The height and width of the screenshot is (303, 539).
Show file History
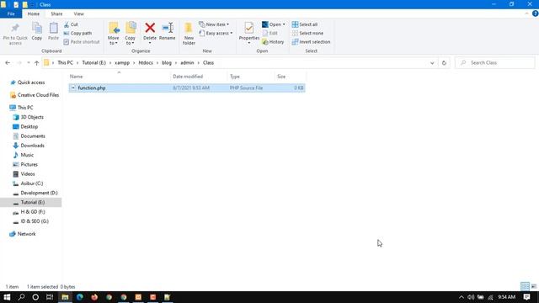pyautogui.click(x=273, y=41)
